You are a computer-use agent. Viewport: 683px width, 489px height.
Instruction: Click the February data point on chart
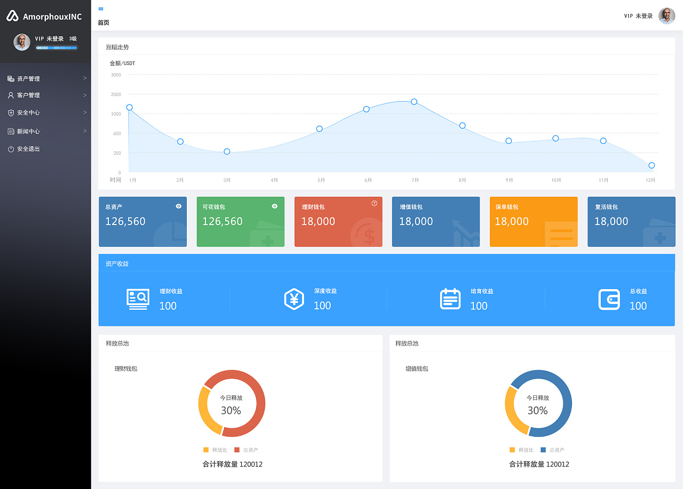click(x=180, y=141)
